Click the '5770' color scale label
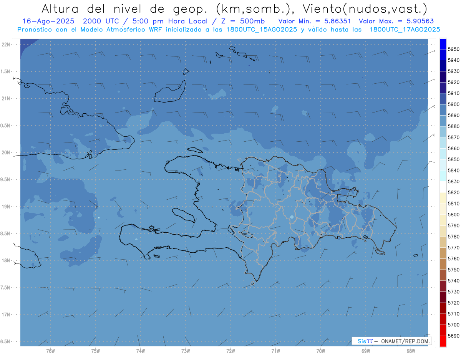Viewport: 461px width, 356px height. (x=454, y=247)
